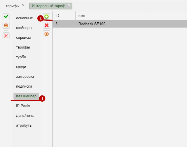Image resolution: width=187 pixels, height=147 pixels.
Task: Go to the IP Pools section
Action: pyautogui.click(x=23, y=106)
